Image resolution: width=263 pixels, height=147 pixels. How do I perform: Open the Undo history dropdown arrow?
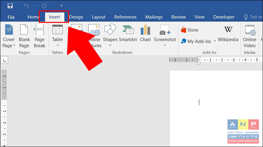coord(34,6)
